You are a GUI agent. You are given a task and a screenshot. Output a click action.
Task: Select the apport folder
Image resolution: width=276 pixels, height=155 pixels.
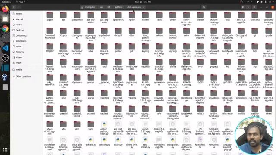pos(50,16)
